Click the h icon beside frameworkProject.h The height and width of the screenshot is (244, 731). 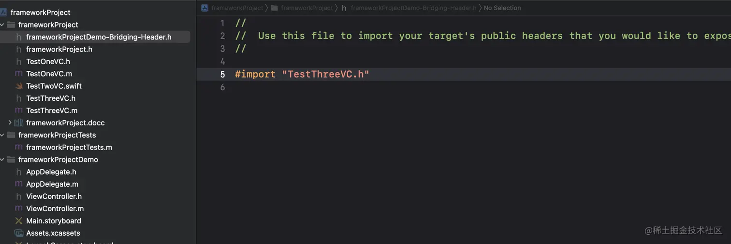coord(19,49)
